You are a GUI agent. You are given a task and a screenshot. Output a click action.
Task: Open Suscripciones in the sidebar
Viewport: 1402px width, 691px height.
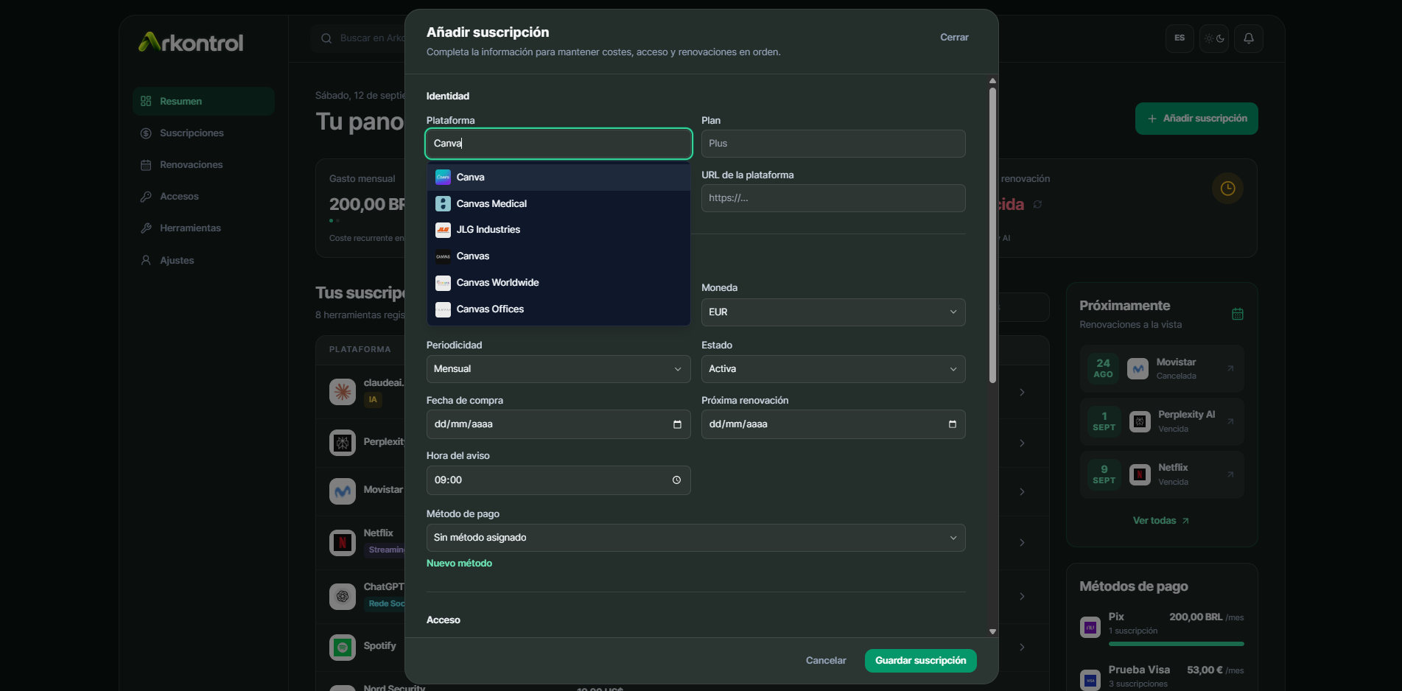203,133
